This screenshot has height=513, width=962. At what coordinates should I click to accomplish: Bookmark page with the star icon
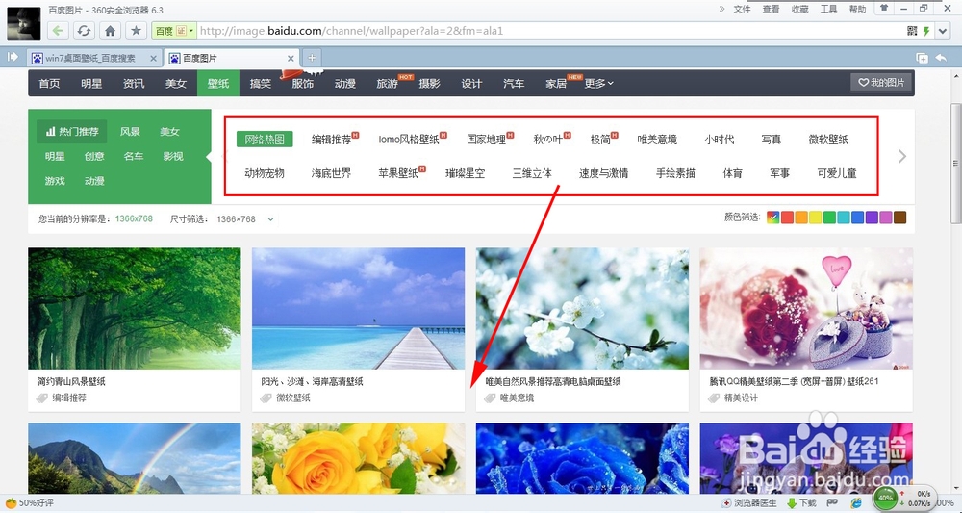click(x=136, y=31)
